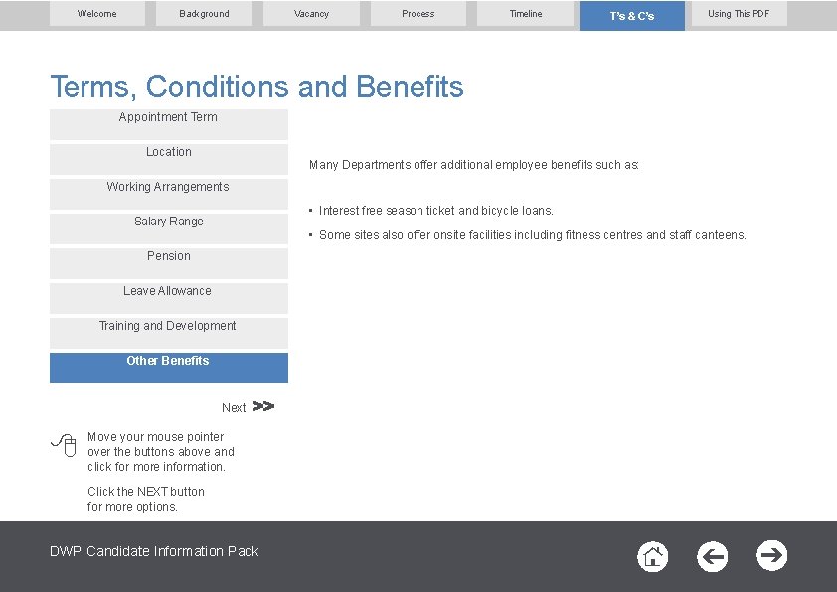Select the T's & C's tab
837x592 pixels.
tap(631, 15)
